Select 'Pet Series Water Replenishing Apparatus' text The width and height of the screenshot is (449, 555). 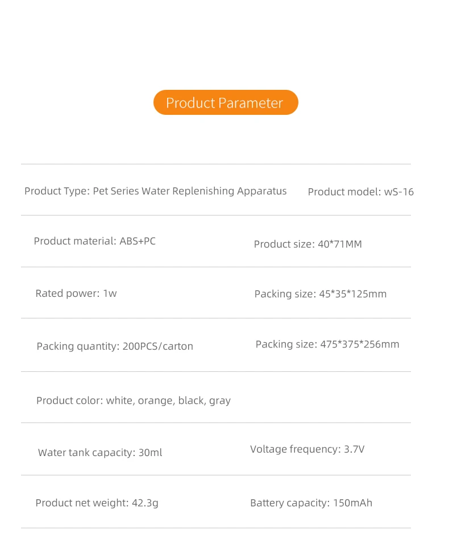[x=190, y=191]
